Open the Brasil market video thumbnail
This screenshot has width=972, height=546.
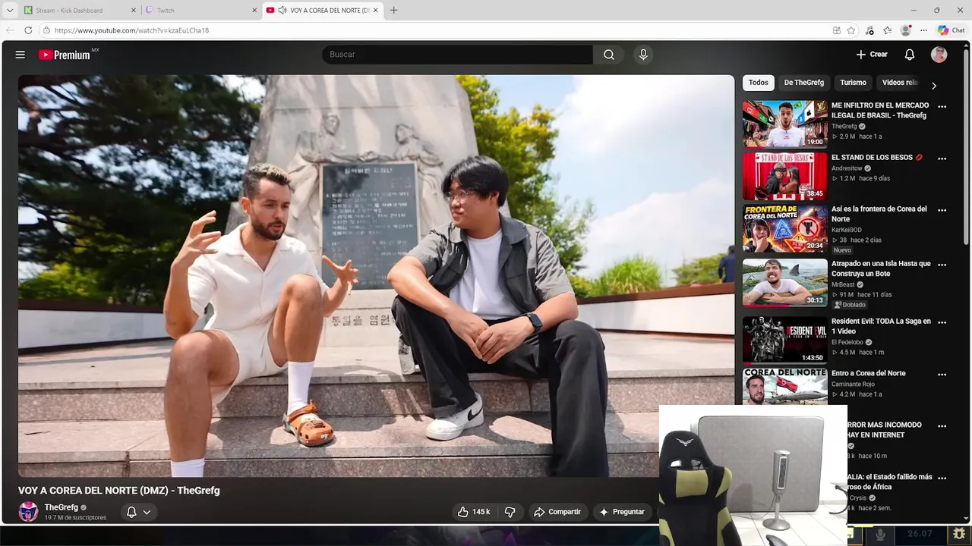coord(784,124)
